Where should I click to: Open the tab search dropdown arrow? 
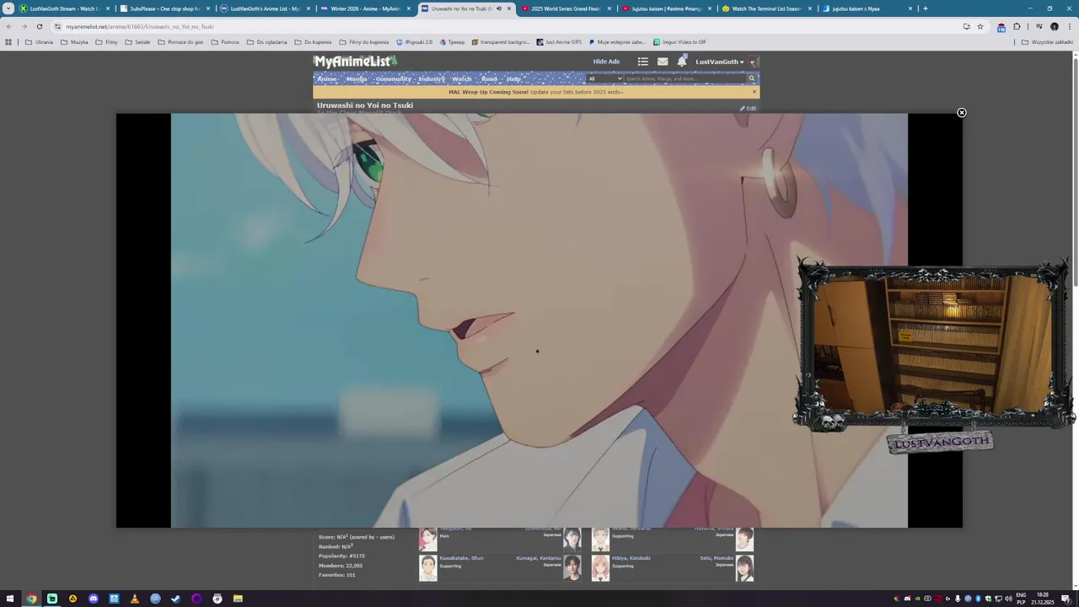pos(8,8)
